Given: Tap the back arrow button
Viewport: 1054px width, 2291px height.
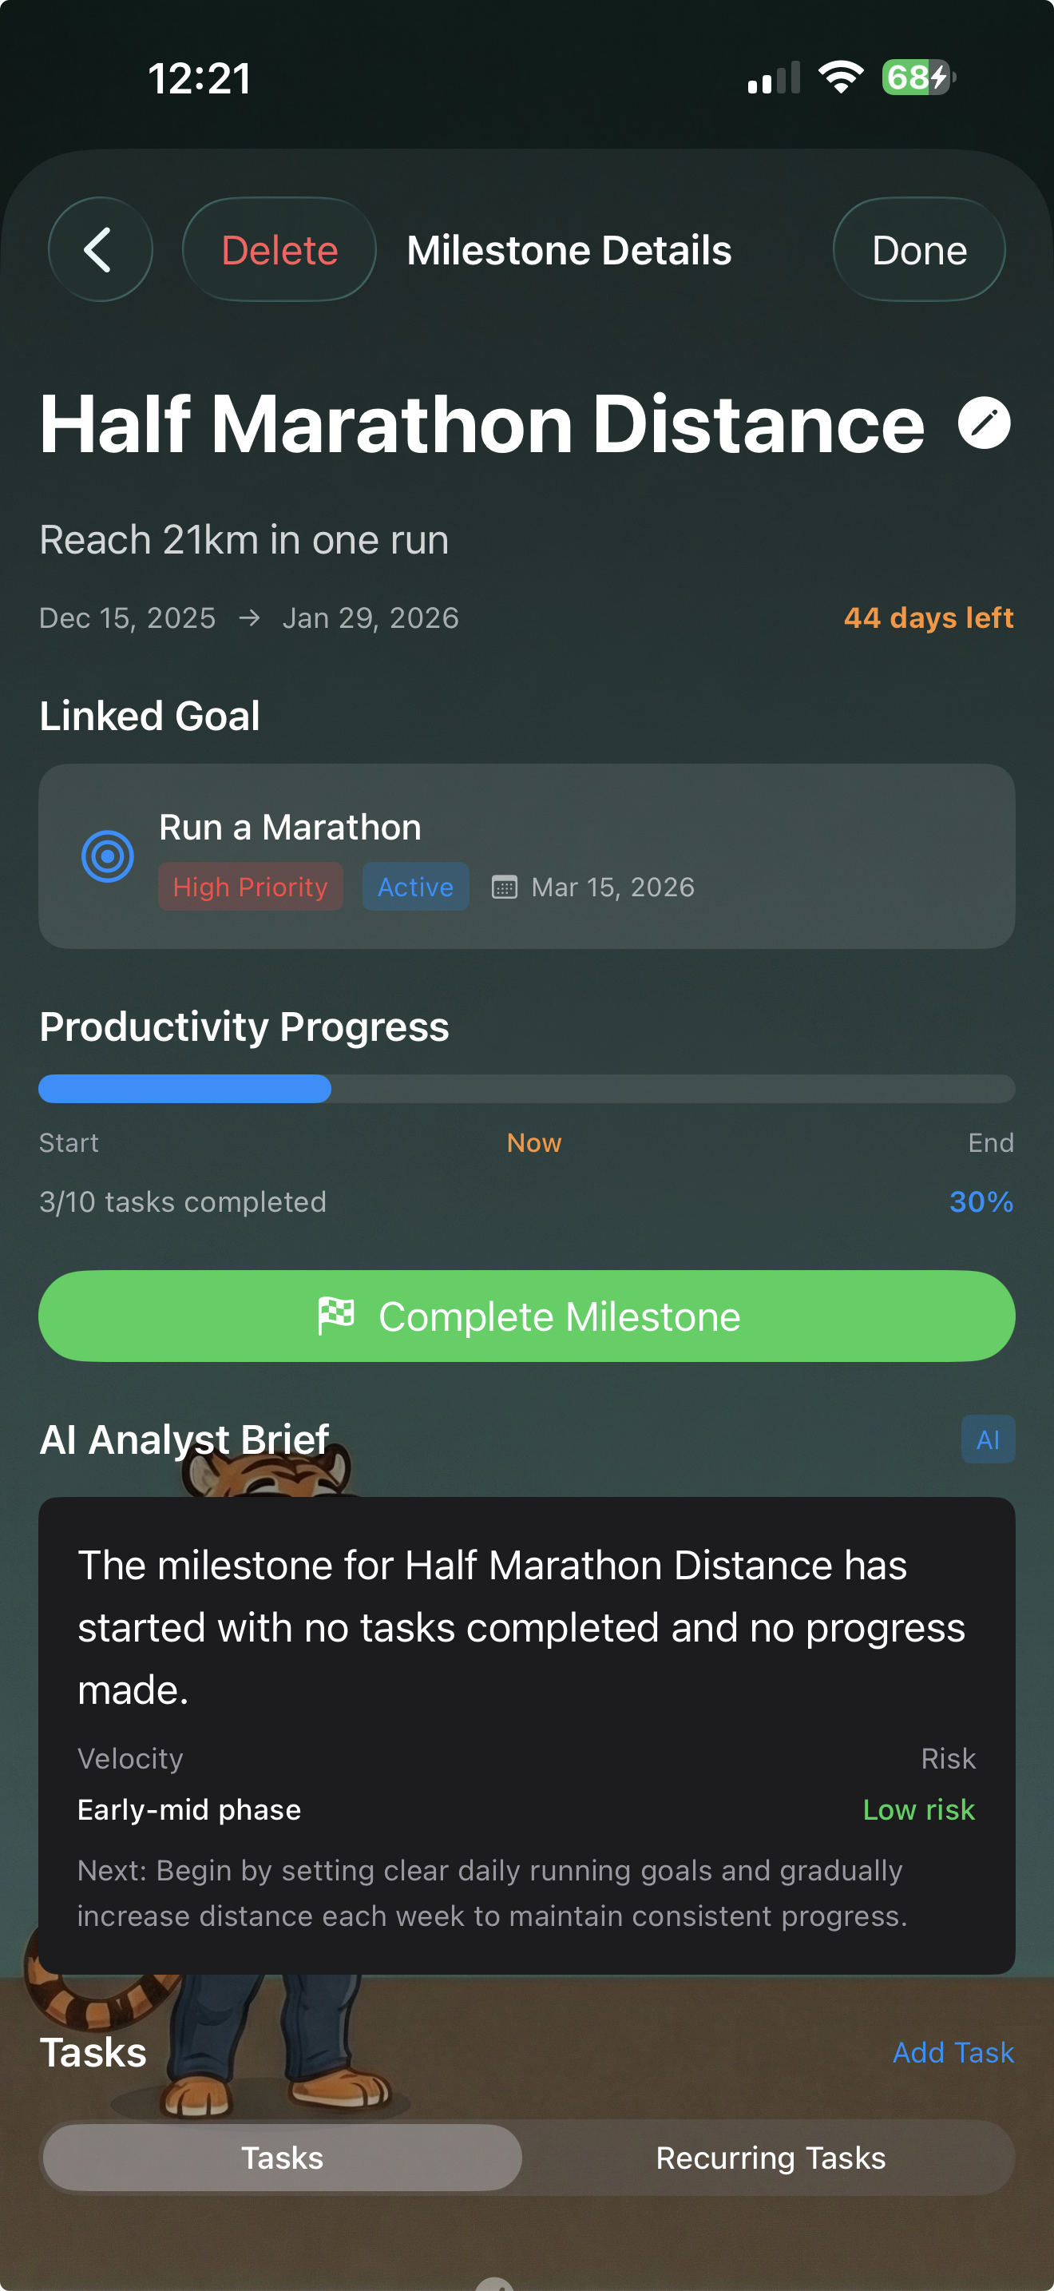Looking at the screenshot, I should click(x=100, y=250).
